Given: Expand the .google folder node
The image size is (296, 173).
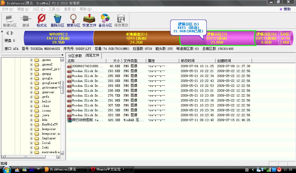Looking at the screenshot, I should click(31, 78).
